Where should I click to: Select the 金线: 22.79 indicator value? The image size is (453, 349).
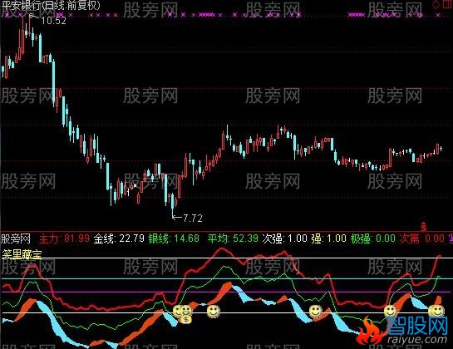119,238
